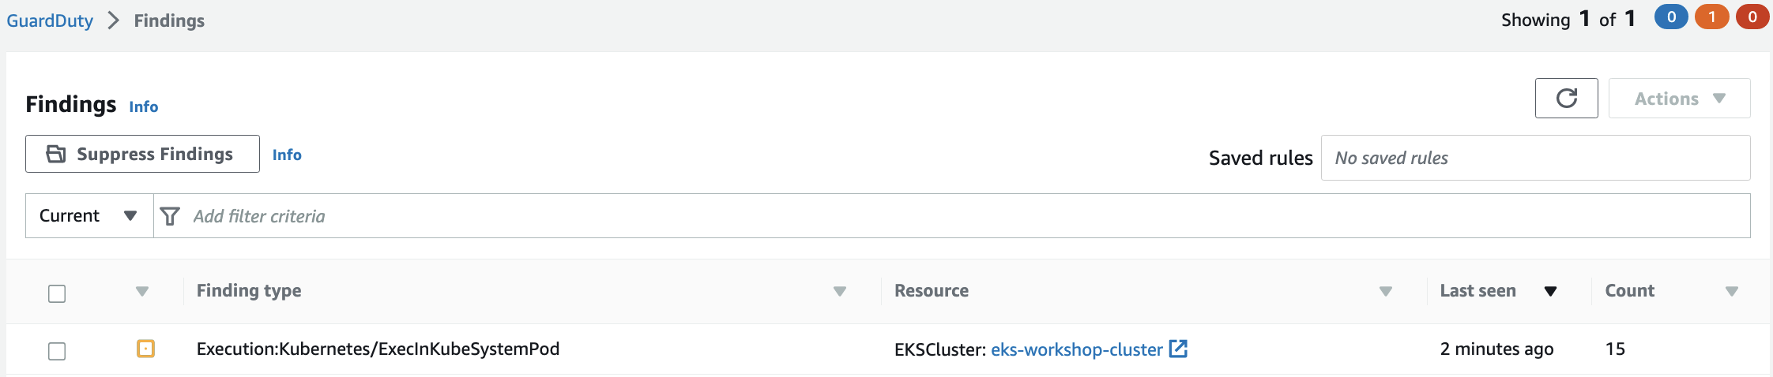Click the Suppress Findings button
This screenshot has width=1773, height=377.
click(142, 154)
